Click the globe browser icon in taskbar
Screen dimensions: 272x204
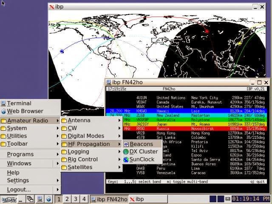pyautogui.click(x=48, y=199)
